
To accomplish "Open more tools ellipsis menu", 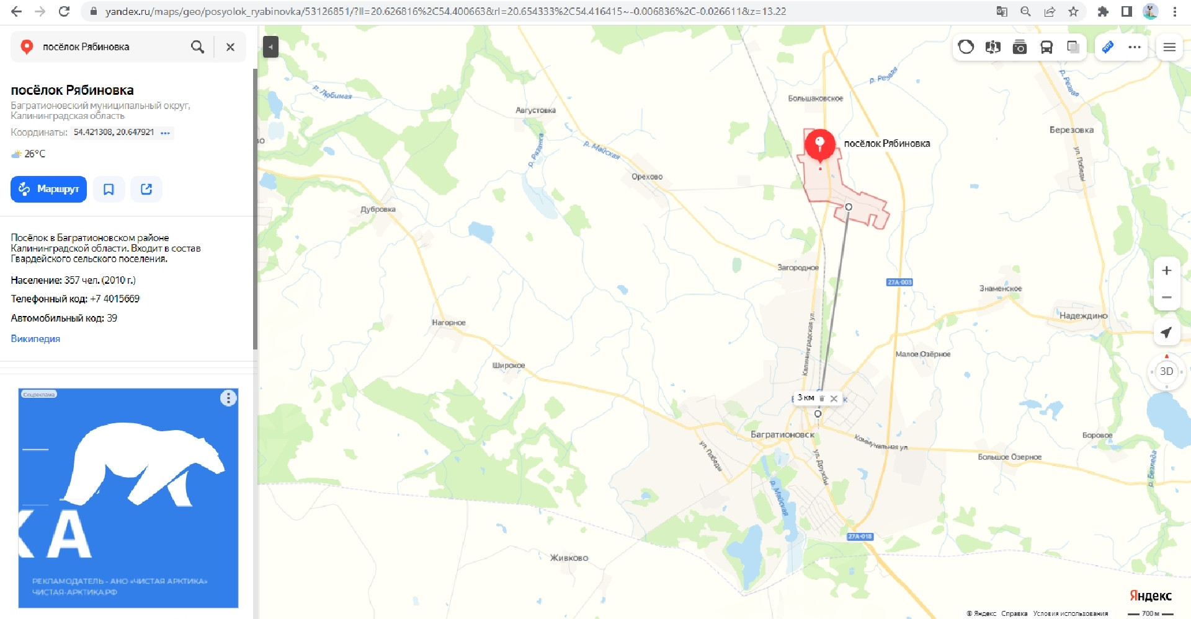I will [x=1135, y=47].
